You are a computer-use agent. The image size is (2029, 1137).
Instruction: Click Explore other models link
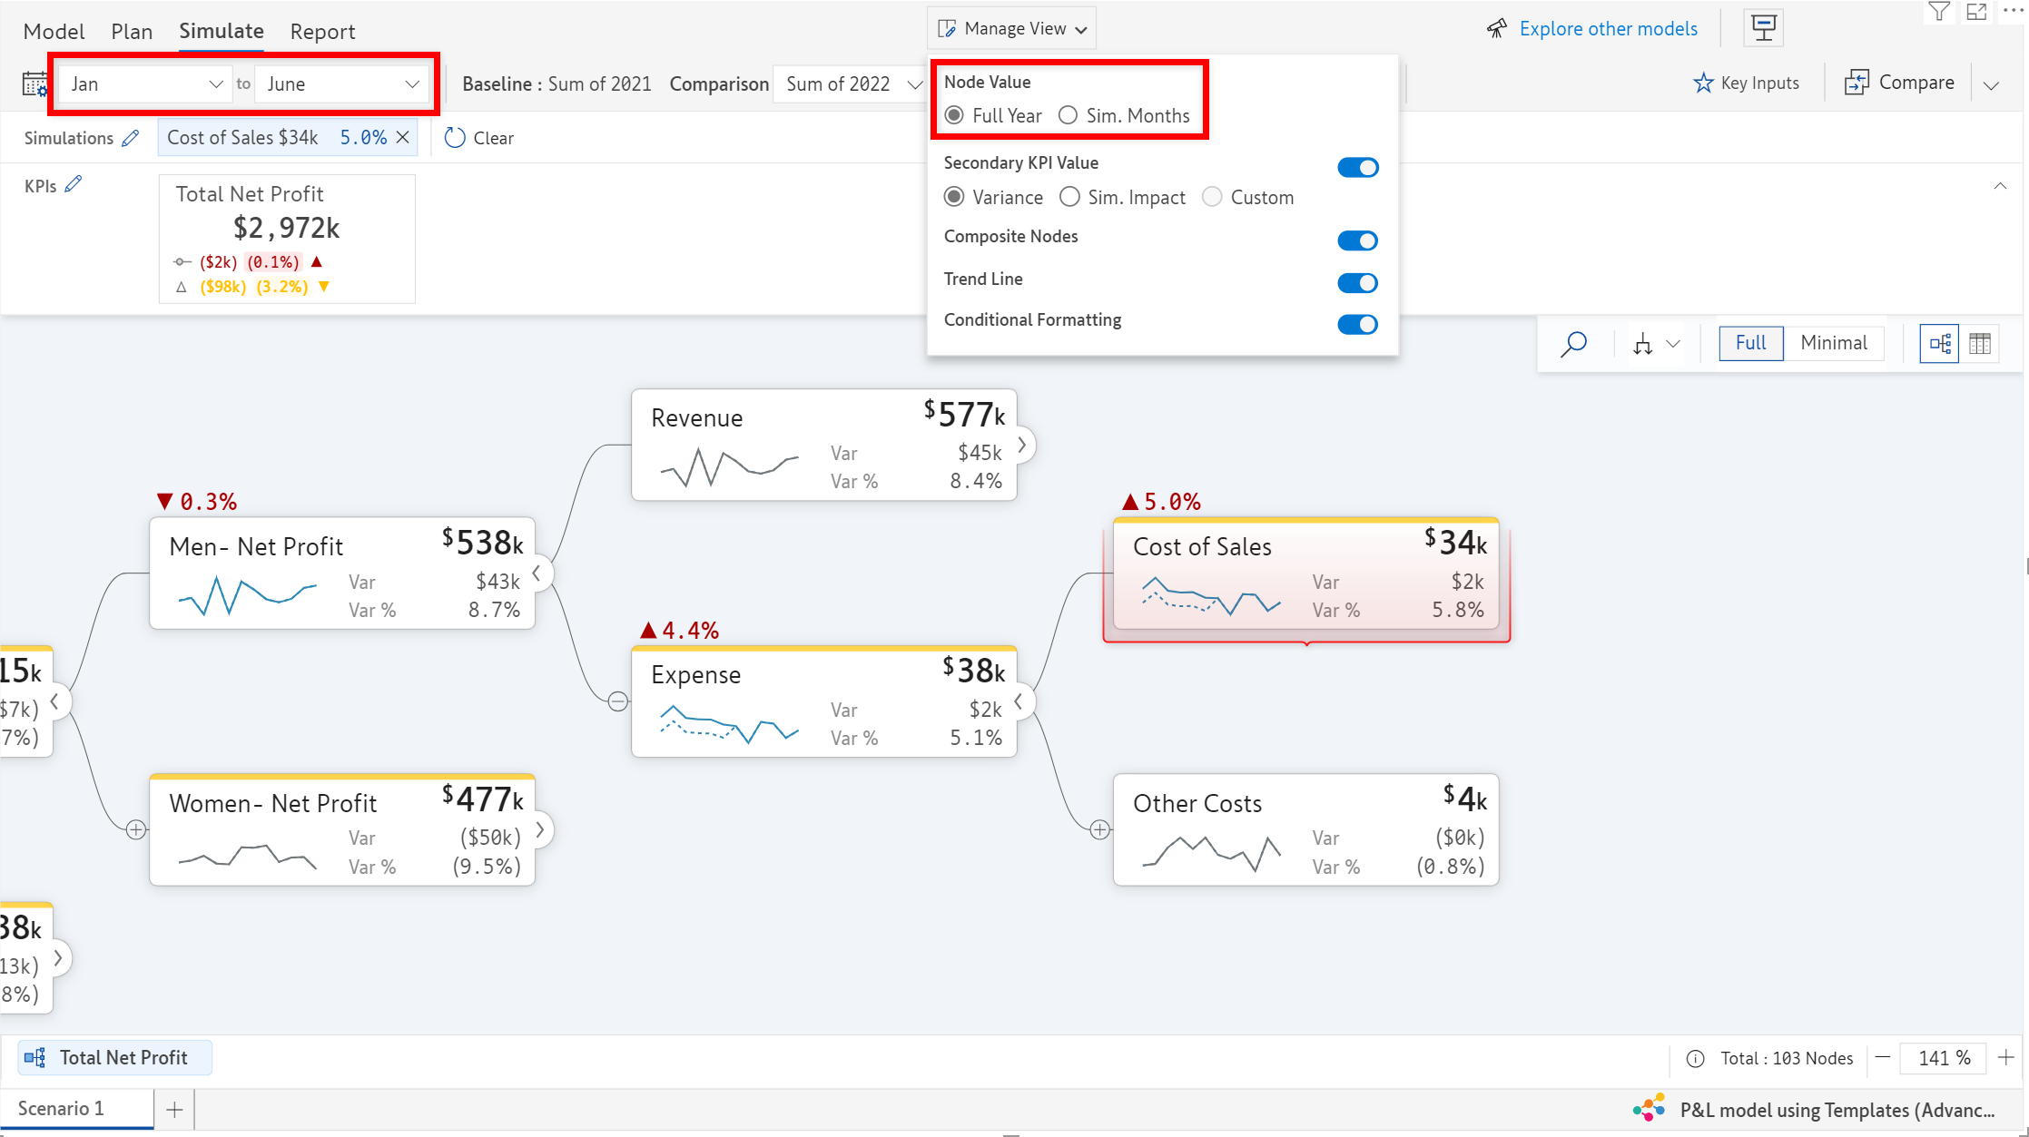tap(1608, 29)
